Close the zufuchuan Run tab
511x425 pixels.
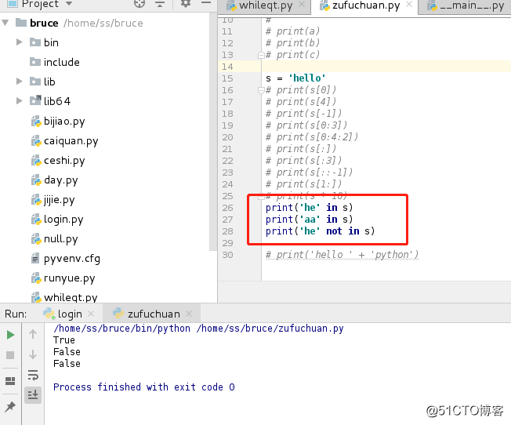click(x=189, y=314)
